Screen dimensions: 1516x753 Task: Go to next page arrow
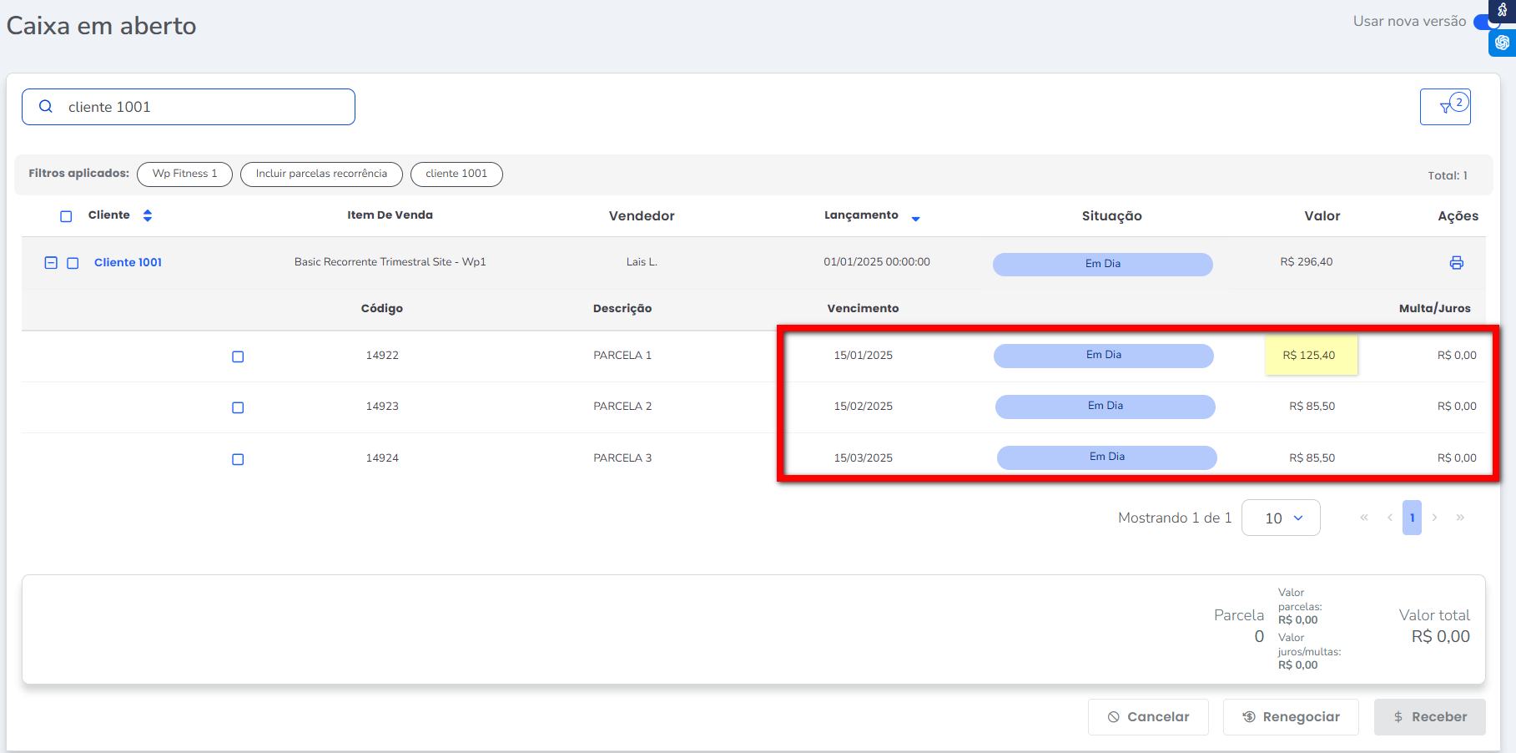coord(1434,518)
